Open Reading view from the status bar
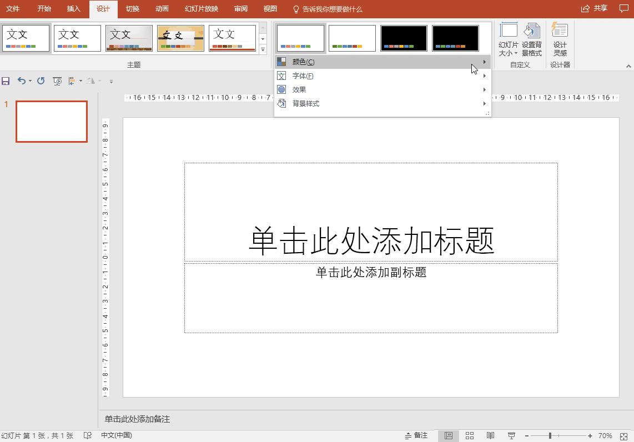Image resolution: width=634 pixels, height=442 pixels. (490, 435)
